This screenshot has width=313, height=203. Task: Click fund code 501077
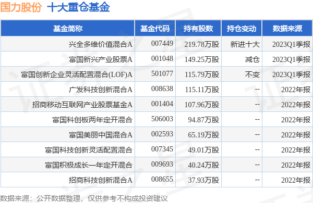[162, 74]
